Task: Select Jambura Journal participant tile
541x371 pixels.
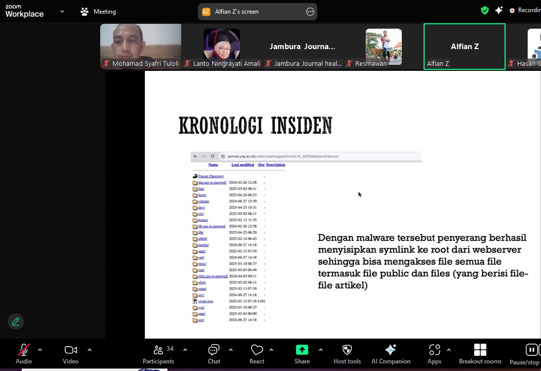Action: [303, 46]
